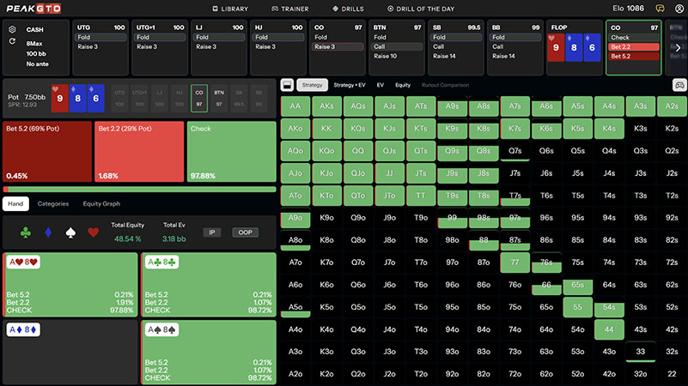Filter by the green clubs suit icon
This screenshot has width=688, height=386.
(x=26, y=232)
